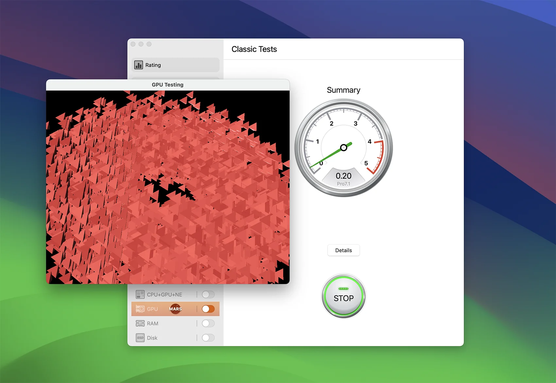Select the GPU test row label

(152, 309)
